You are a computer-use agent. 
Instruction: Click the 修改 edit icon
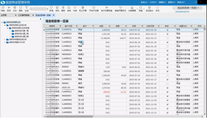coord(57,8)
